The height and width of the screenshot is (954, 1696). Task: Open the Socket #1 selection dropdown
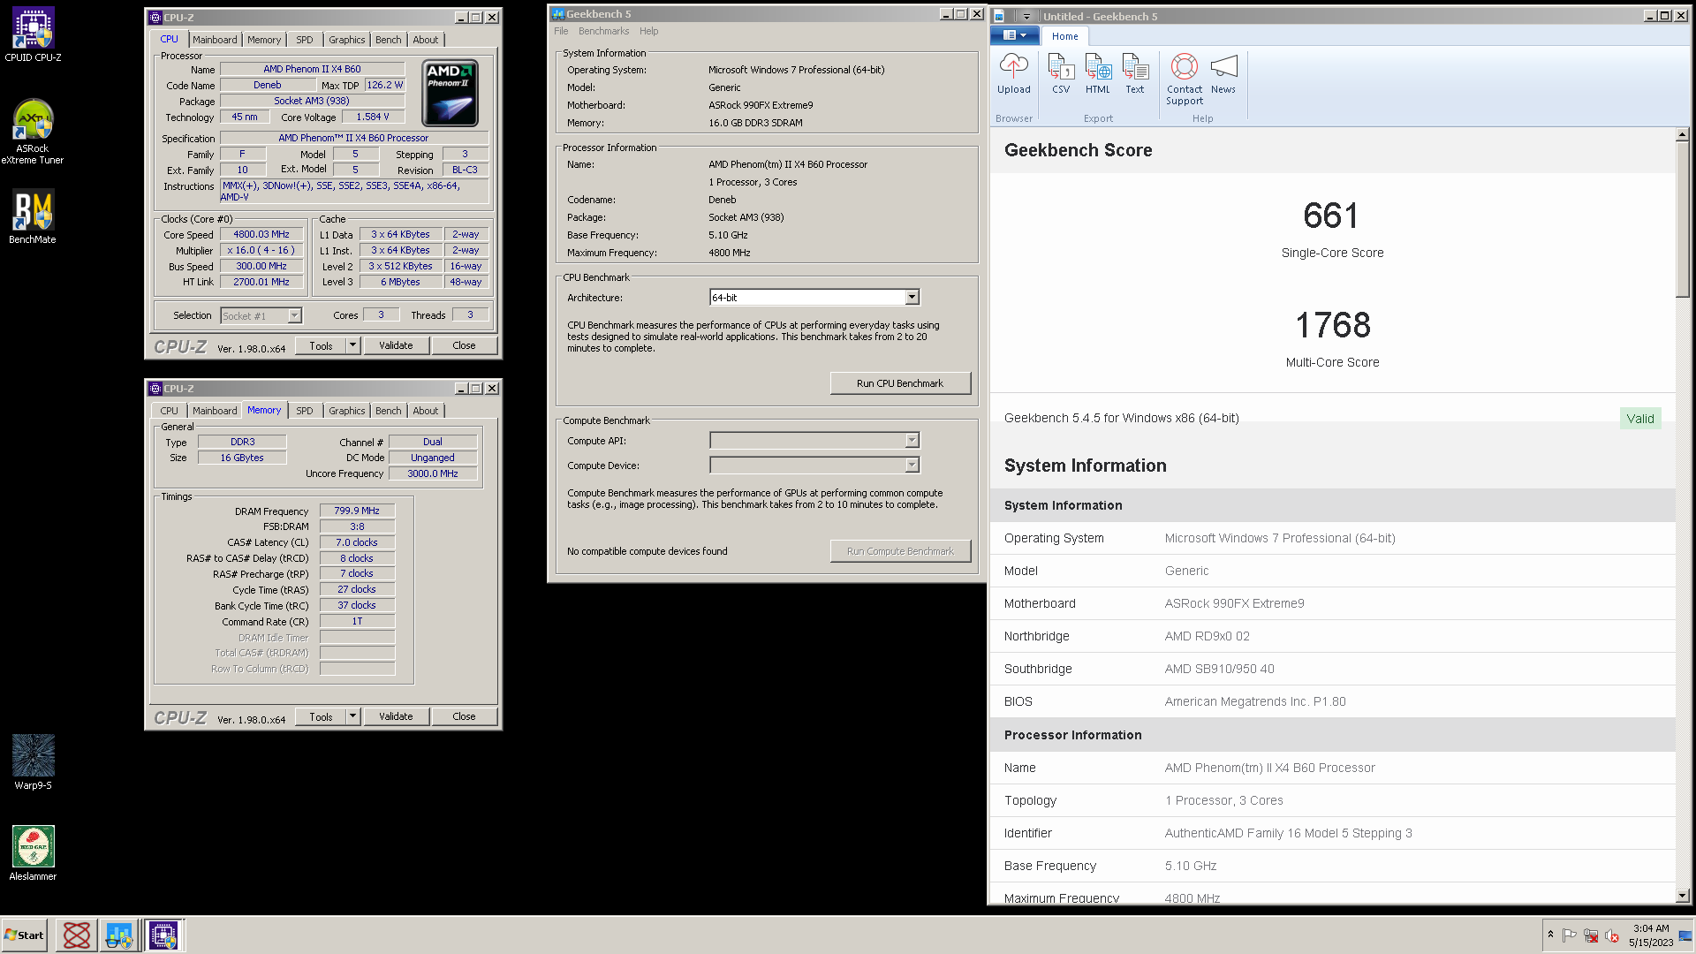[x=294, y=315]
